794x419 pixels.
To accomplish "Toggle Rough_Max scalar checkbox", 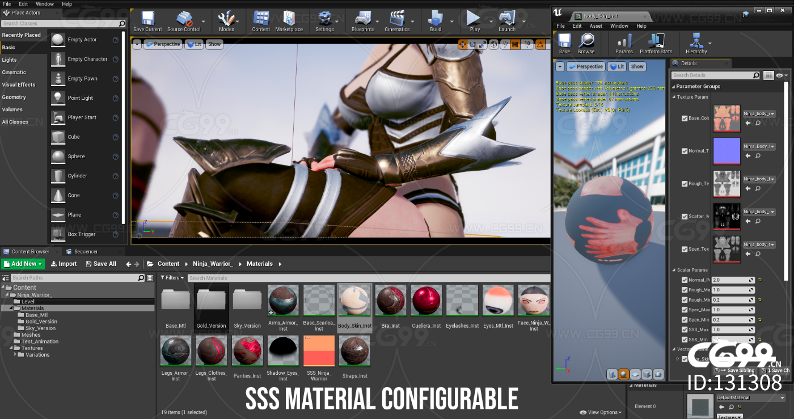I will (685, 290).
